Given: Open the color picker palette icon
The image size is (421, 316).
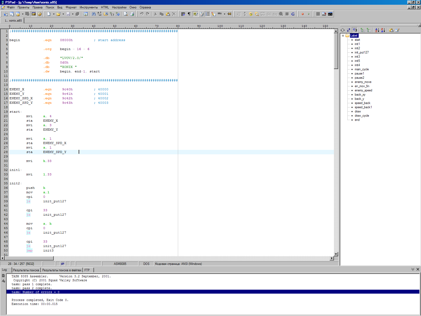Looking at the screenshot, I should (x=250, y=14).
